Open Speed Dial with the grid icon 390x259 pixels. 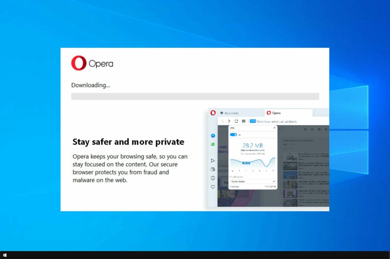point(243,121)
